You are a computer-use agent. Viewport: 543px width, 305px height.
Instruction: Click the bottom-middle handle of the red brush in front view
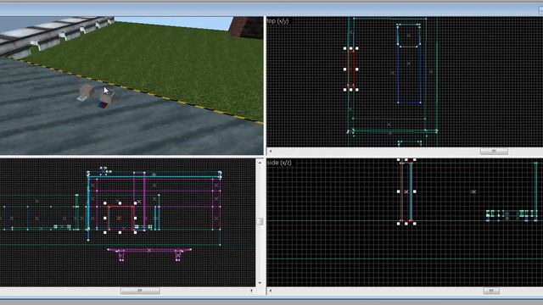[x=120, y=232]
